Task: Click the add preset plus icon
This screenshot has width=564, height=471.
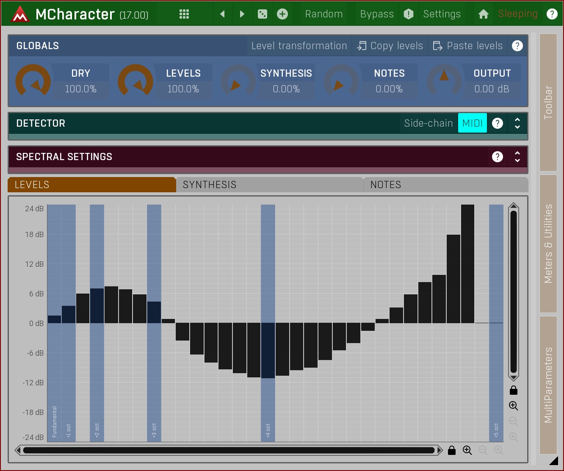Action: 282,14
